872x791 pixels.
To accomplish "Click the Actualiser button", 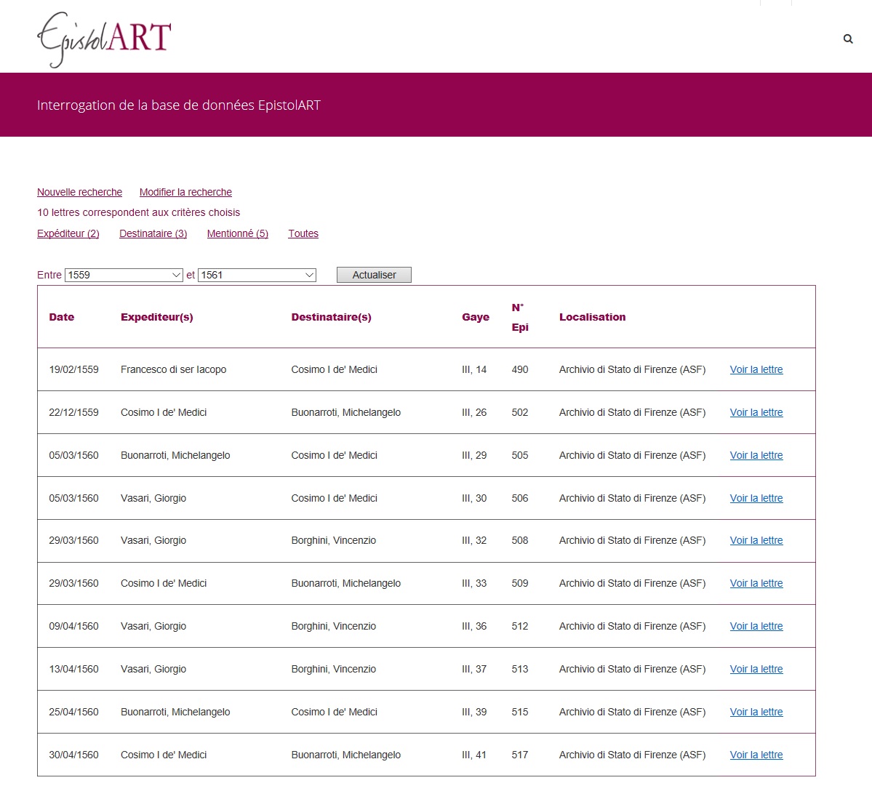I will coord(374,275).
